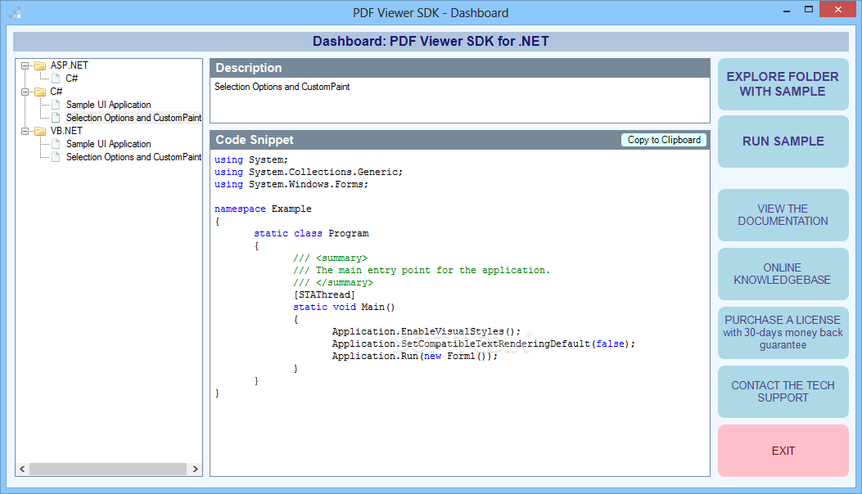Image resolution: width=862 pixels, height=494 pixels.
Task: Click 'using System.Collections.Generic;' line
Action: click(309, 172)
